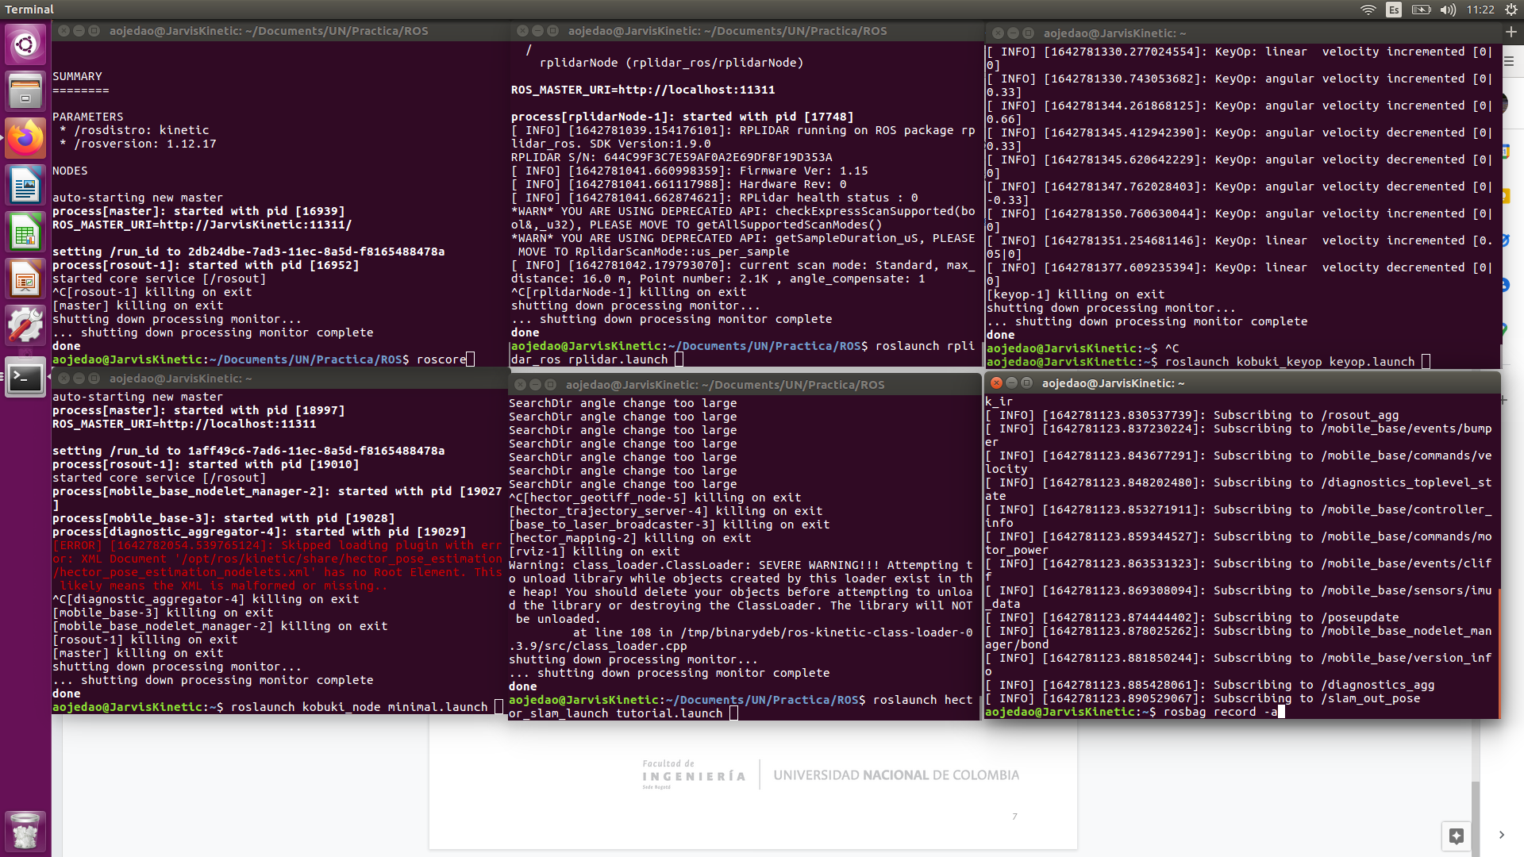1524x857 pixels.
Task: Click the Wi-Fi indicator in the panel
Action: 1368,10
